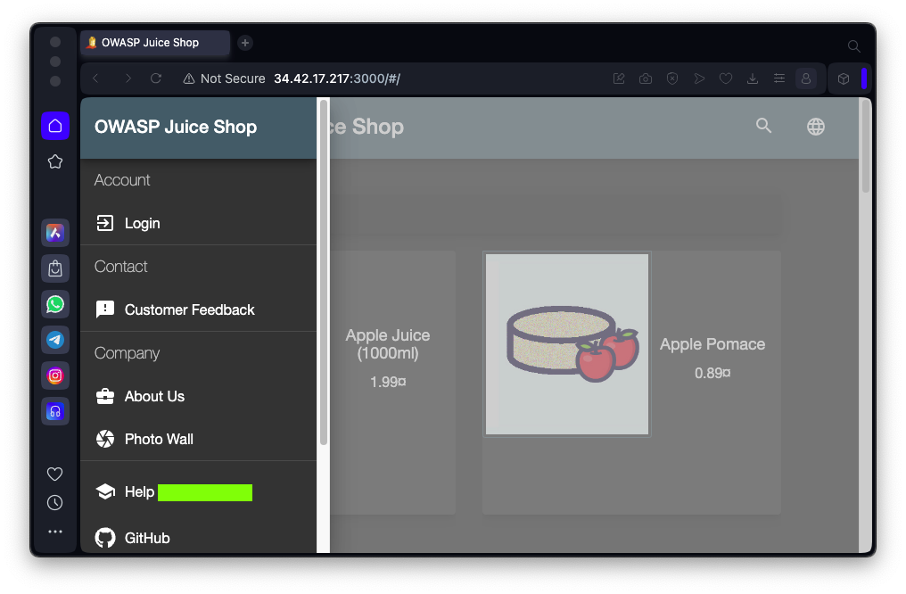906x594 pixels.
Task: Open easy setup sliders icon
Action: pyautogui.click(x=779, y=78)
